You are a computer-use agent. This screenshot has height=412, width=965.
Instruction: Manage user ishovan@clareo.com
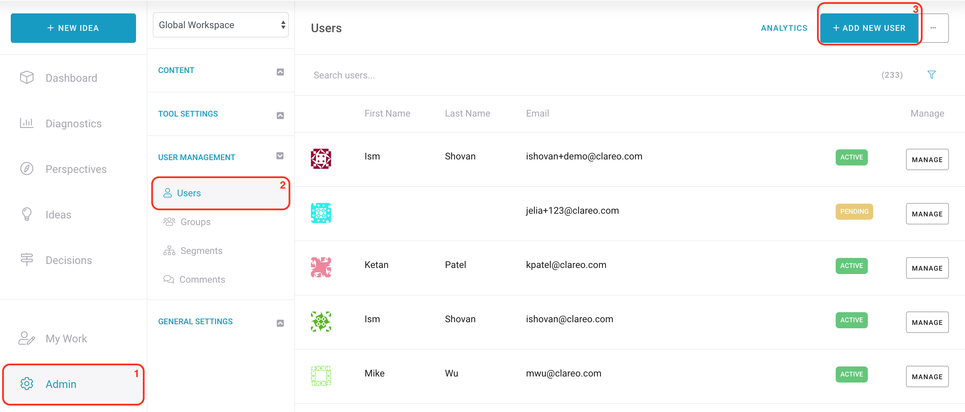[x=927, y=323]
